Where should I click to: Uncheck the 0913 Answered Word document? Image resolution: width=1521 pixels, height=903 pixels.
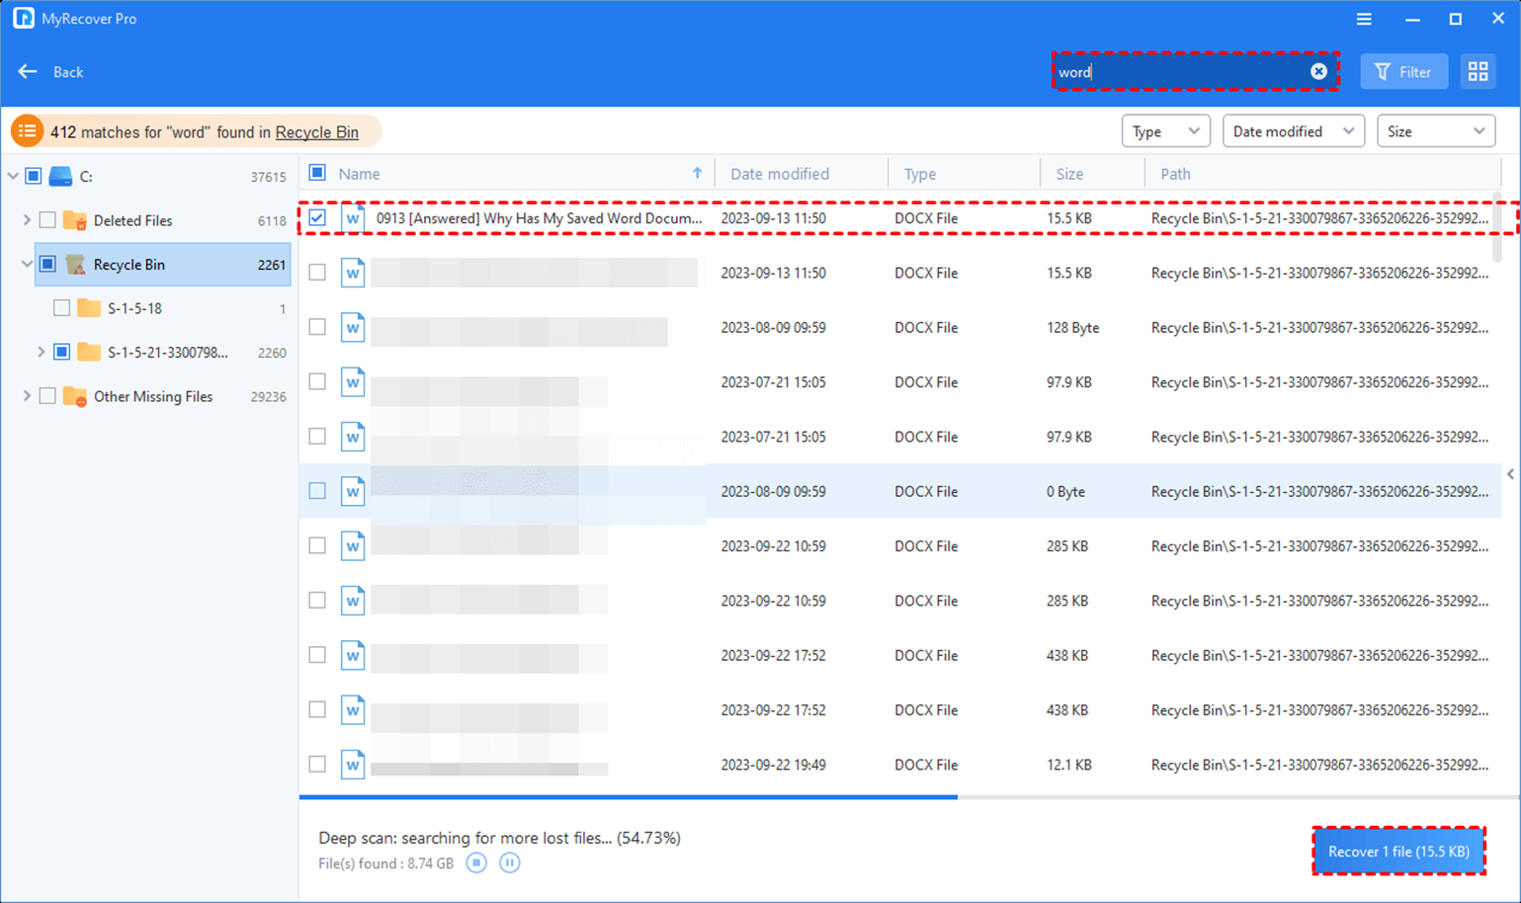click(x=317, y=217)
